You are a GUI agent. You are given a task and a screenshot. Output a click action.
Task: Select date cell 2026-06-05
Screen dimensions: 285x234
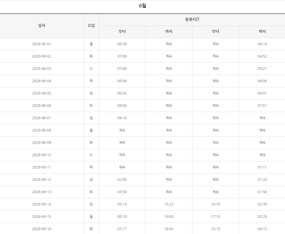42,93
